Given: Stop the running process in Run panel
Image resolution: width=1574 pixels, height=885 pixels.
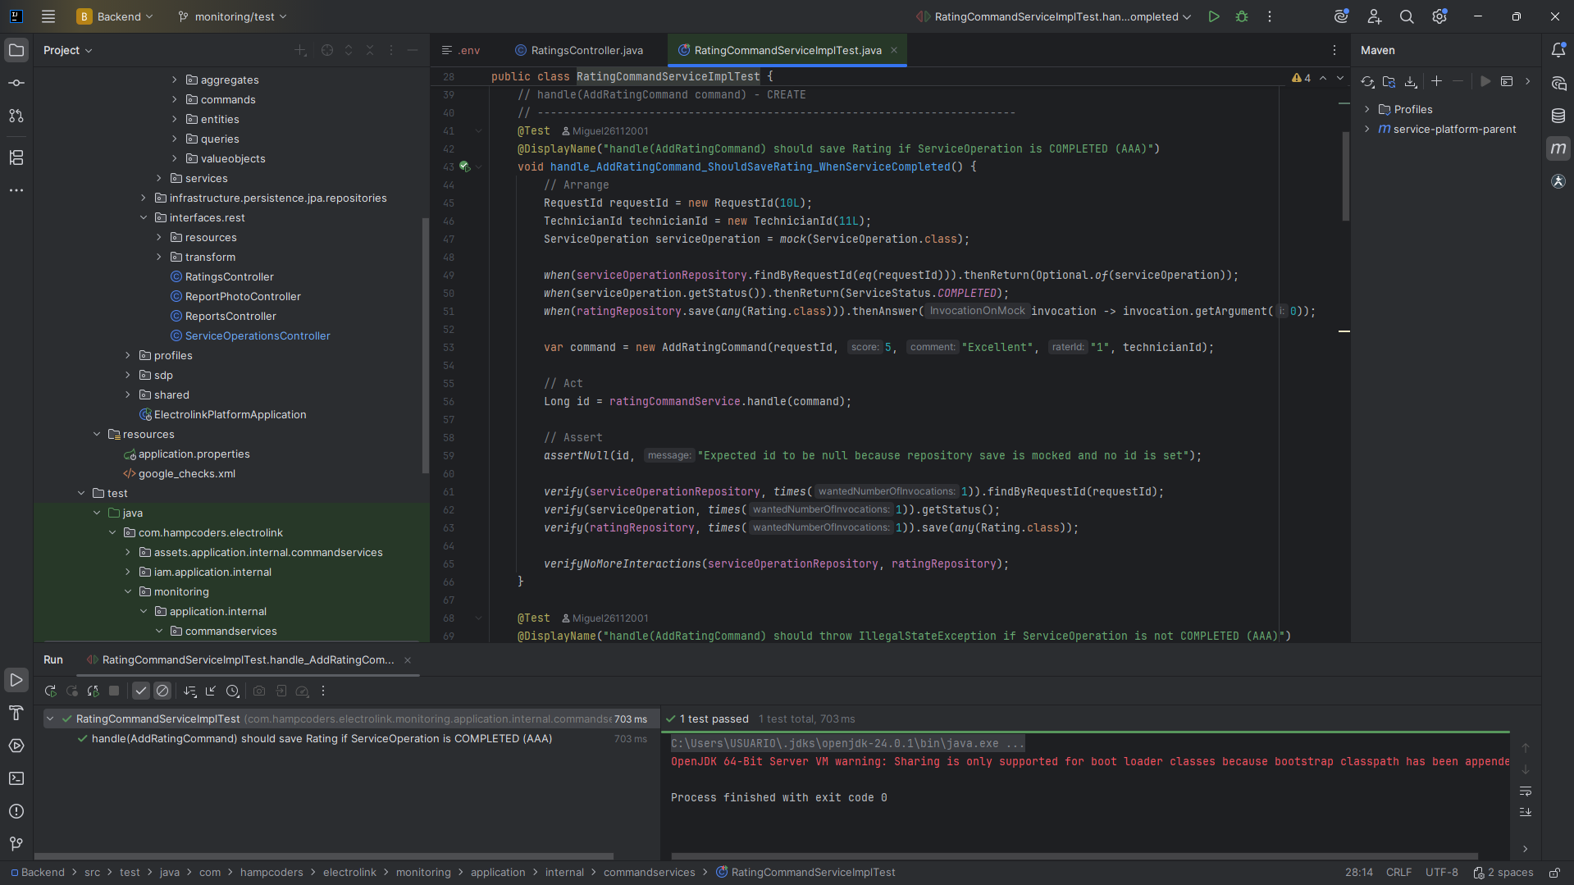Looking at the screenshot, I should (114, 691).
